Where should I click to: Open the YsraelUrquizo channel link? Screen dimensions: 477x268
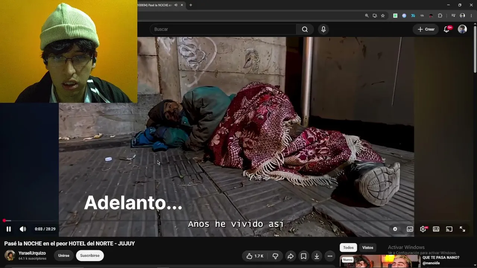(32, 253)
